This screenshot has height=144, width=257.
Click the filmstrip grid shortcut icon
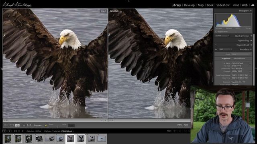(15, 131)
